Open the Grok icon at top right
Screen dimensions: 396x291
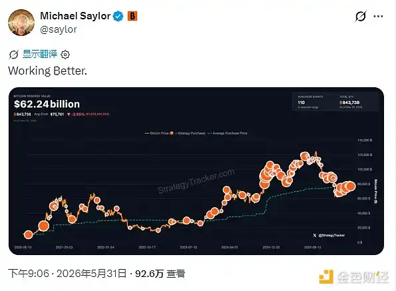[360, 17]
